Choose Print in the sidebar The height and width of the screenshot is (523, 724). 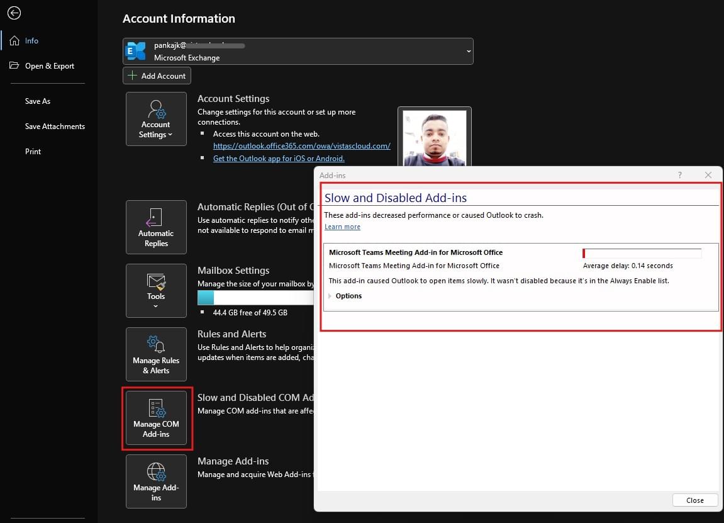pyautogui.click(x=33, y=152)
